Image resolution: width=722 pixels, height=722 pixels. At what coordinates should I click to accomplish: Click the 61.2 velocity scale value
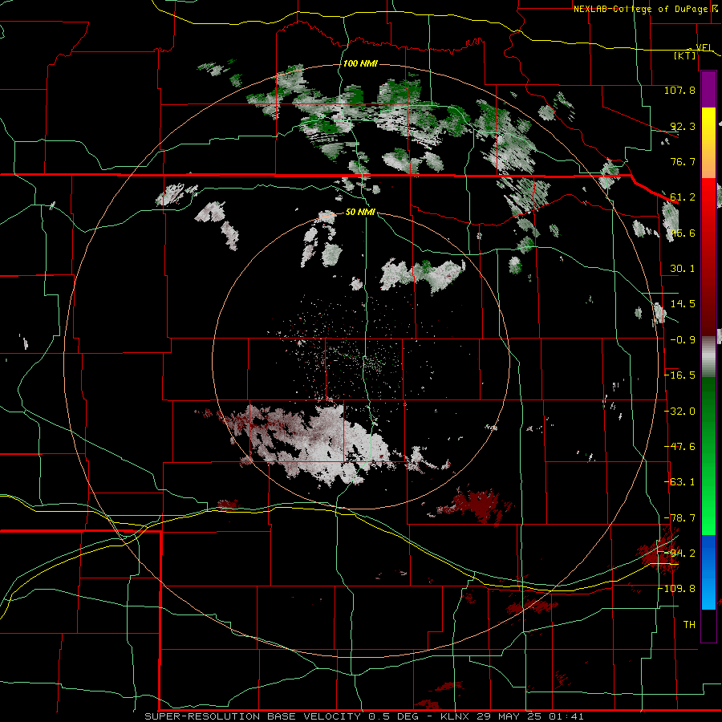pos(683,197)
